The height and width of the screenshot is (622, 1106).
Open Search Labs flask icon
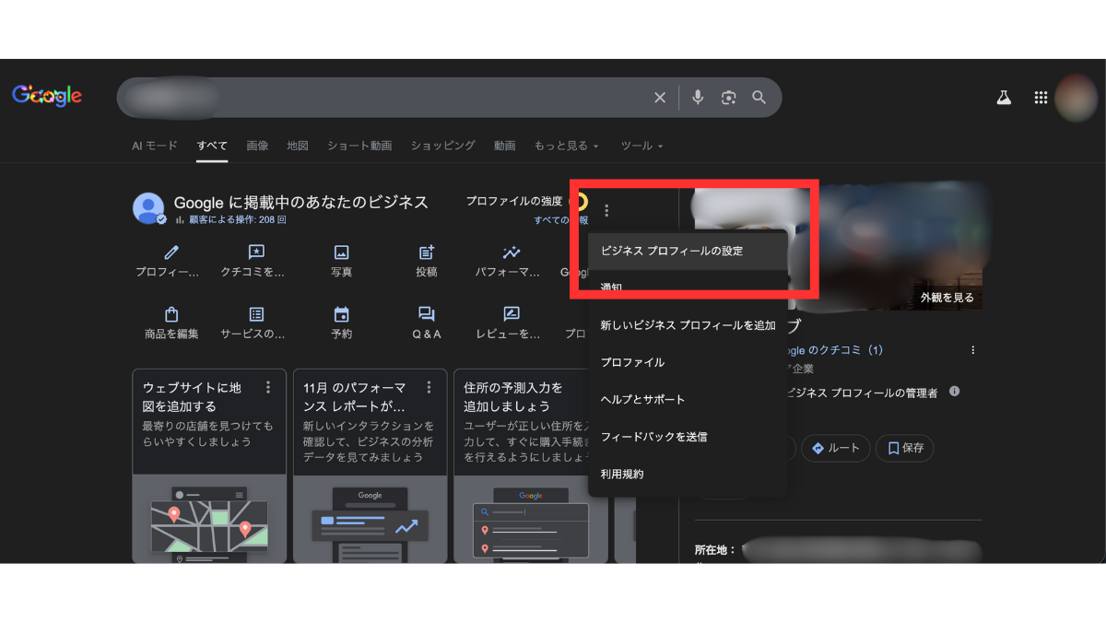click(x=1004, y=98)
